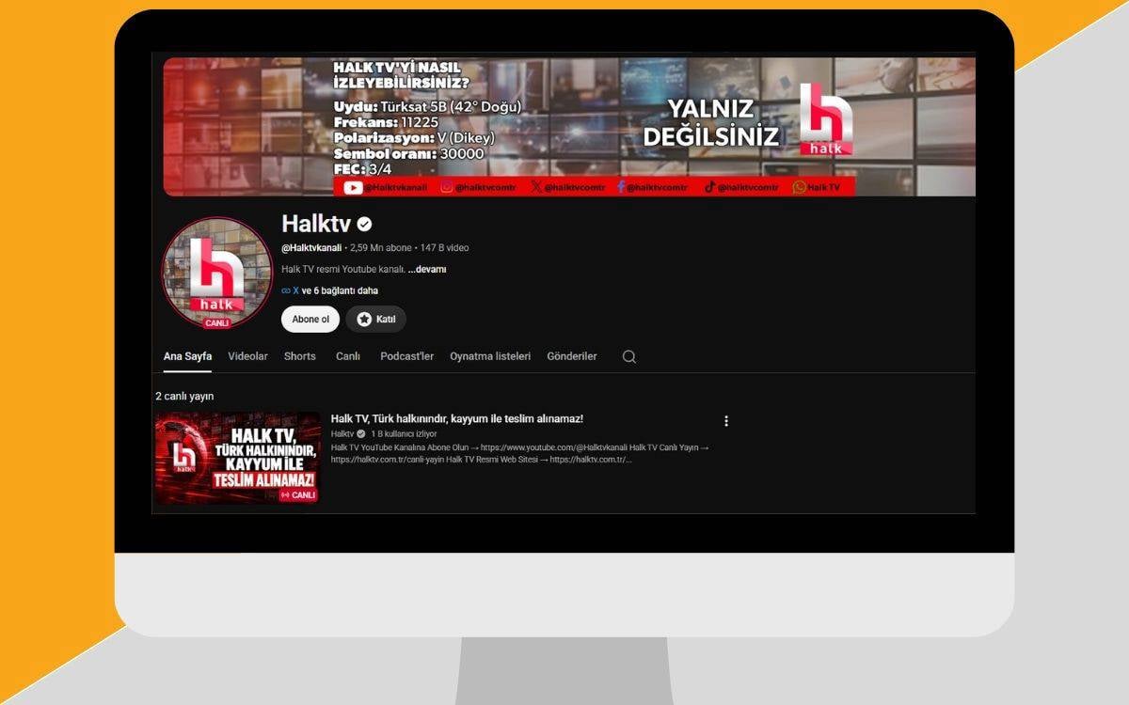Viewport: 1129px width, 705px height.
Task: Open the Videolar tab
Action: coord(247,356)
